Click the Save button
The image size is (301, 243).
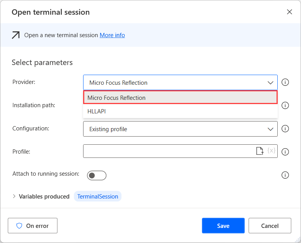223,226
